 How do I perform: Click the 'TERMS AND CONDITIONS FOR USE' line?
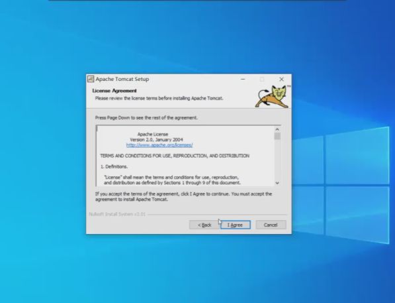(175, 156)
